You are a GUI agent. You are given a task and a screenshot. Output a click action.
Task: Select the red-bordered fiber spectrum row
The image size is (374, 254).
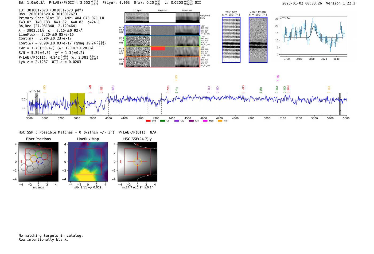162,62
